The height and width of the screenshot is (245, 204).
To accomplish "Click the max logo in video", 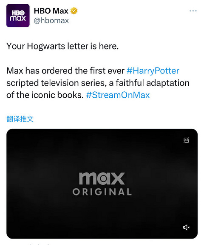I will (102, 178).
